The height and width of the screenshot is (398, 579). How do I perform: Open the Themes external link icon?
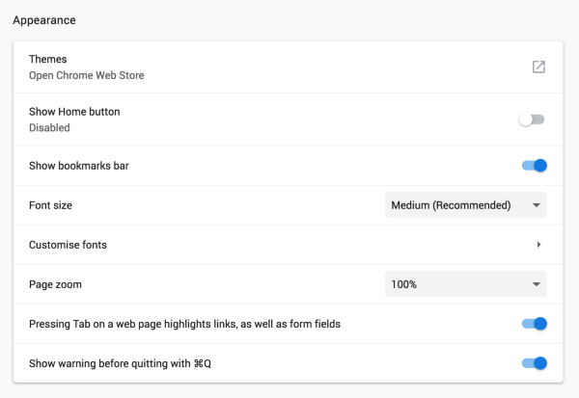(x=538, y=66)
